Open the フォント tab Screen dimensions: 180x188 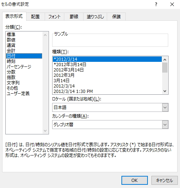54,16
